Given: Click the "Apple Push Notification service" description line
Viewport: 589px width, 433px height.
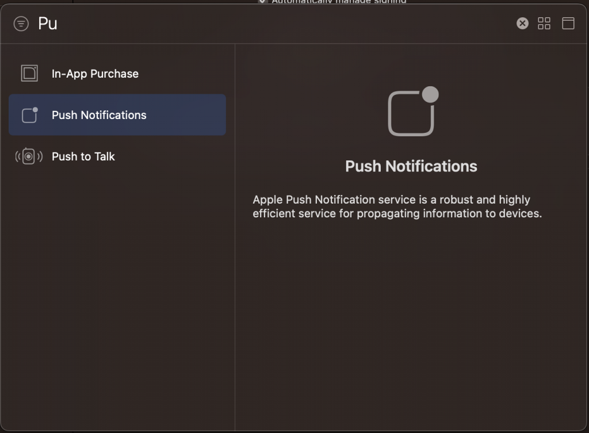Looking at the screenshot, I should coord(391,200).
